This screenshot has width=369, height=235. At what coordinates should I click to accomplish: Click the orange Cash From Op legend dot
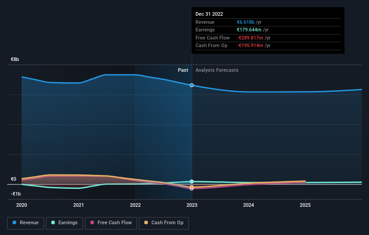tap(146, 222)
